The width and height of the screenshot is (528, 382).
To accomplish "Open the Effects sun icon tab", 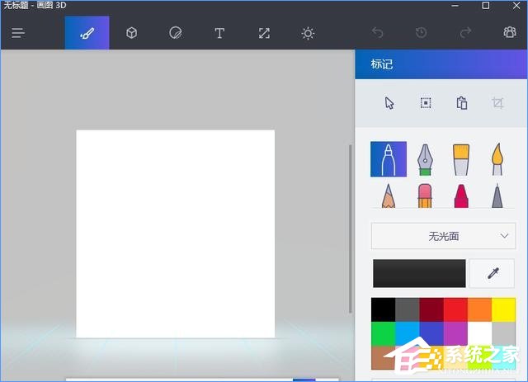I will (x=308, y=33).
